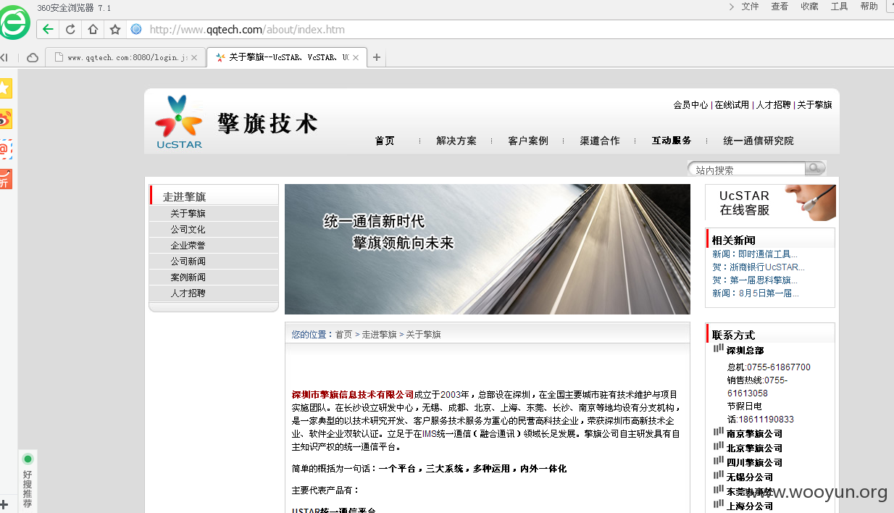This screenshot has width=894, height=513.
Task: Click the 在线试用 top link
Action: tap(732, 105)
